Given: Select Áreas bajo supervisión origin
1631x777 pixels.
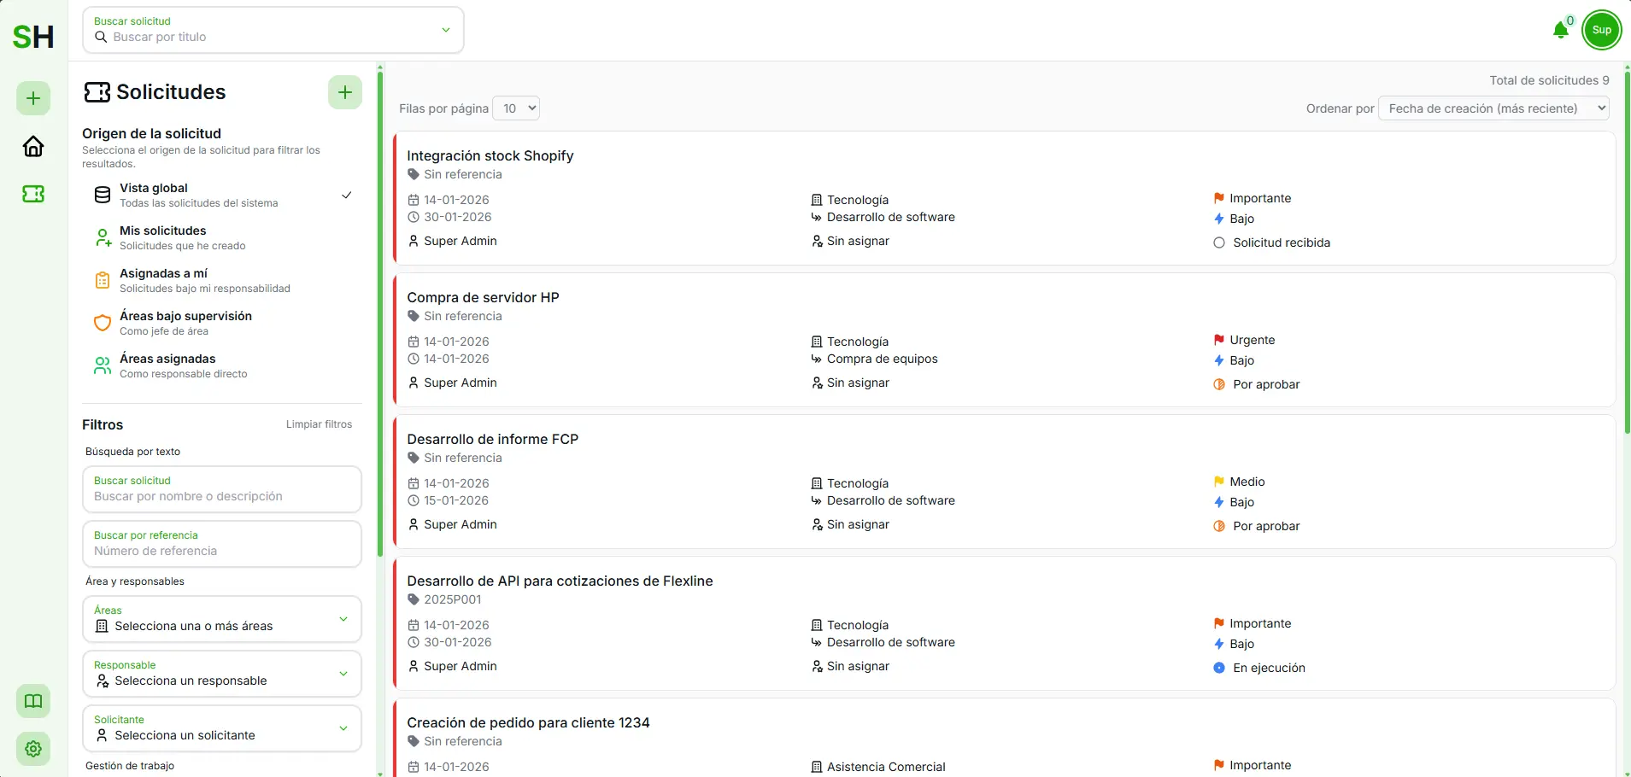Looking at the screenshot, I should tap(222, 323).
